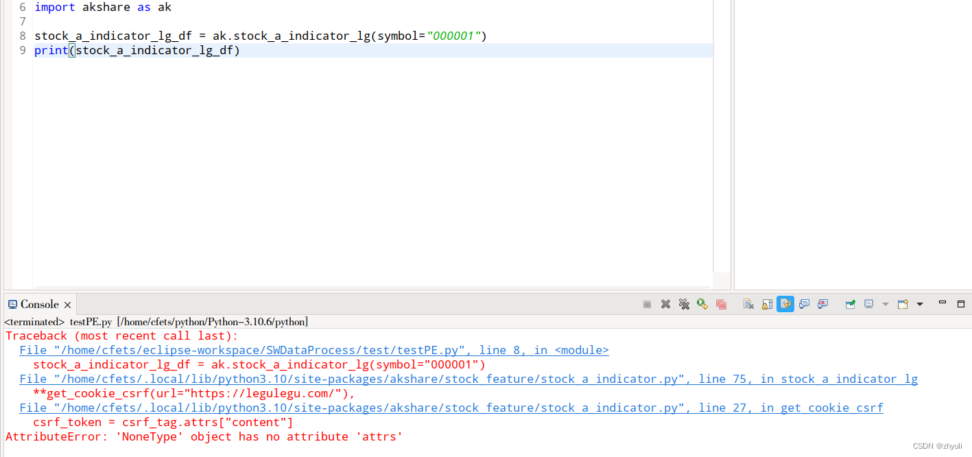Toggle Show Console When Standard Error Changes
Screen dimensions: 972x457
[x=822, y=304]
